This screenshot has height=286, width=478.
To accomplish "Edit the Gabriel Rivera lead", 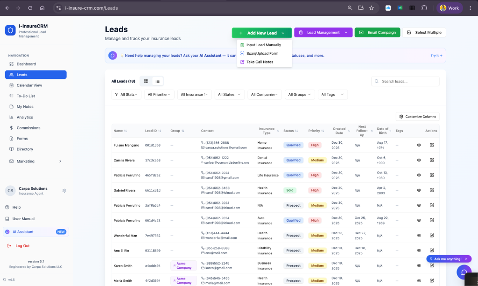I will [x=432, y=190].
